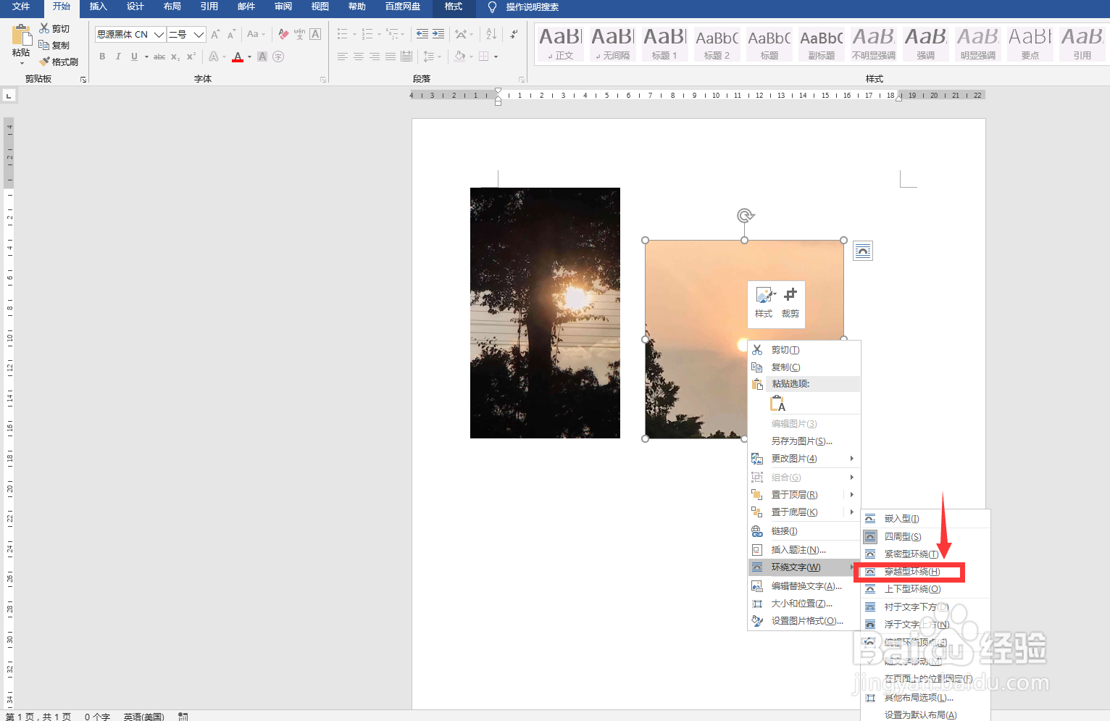Justify paragraph text

pyautogui.click(x=391, y=57)
